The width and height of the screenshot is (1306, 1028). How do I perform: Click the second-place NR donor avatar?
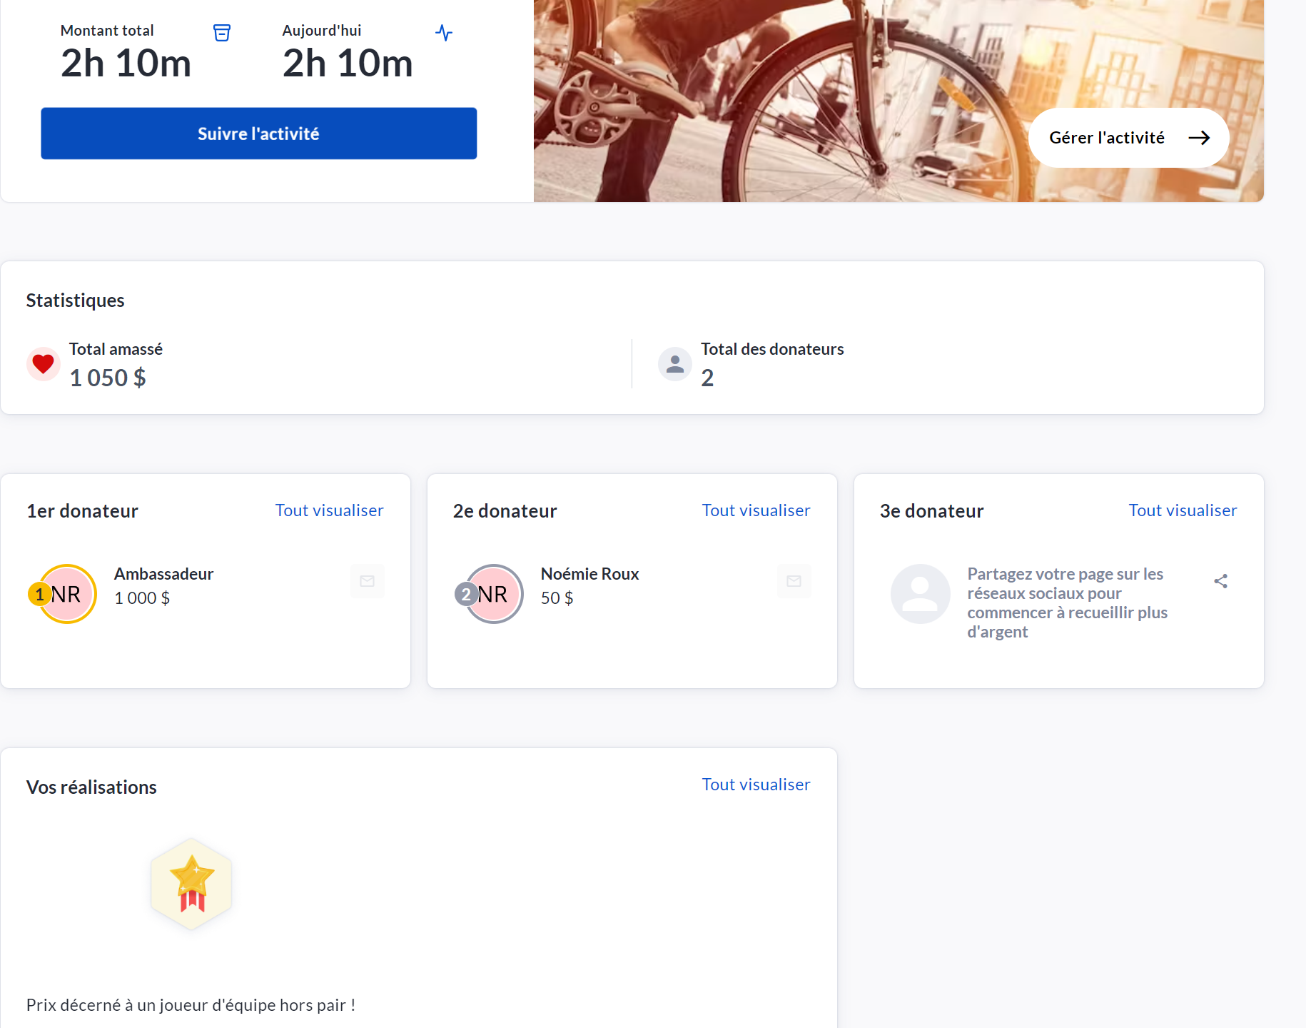493,594
